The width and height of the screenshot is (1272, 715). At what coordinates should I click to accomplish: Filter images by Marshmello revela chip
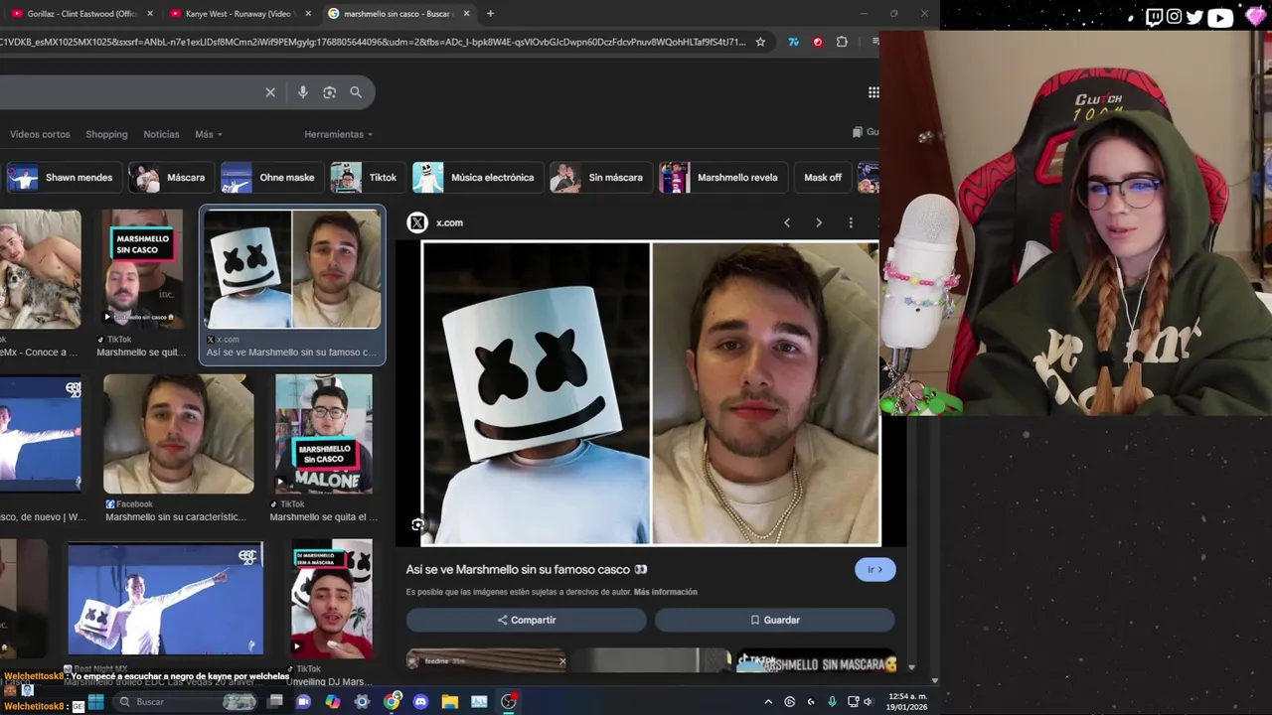pyautogui.click(x=722, y=178)
